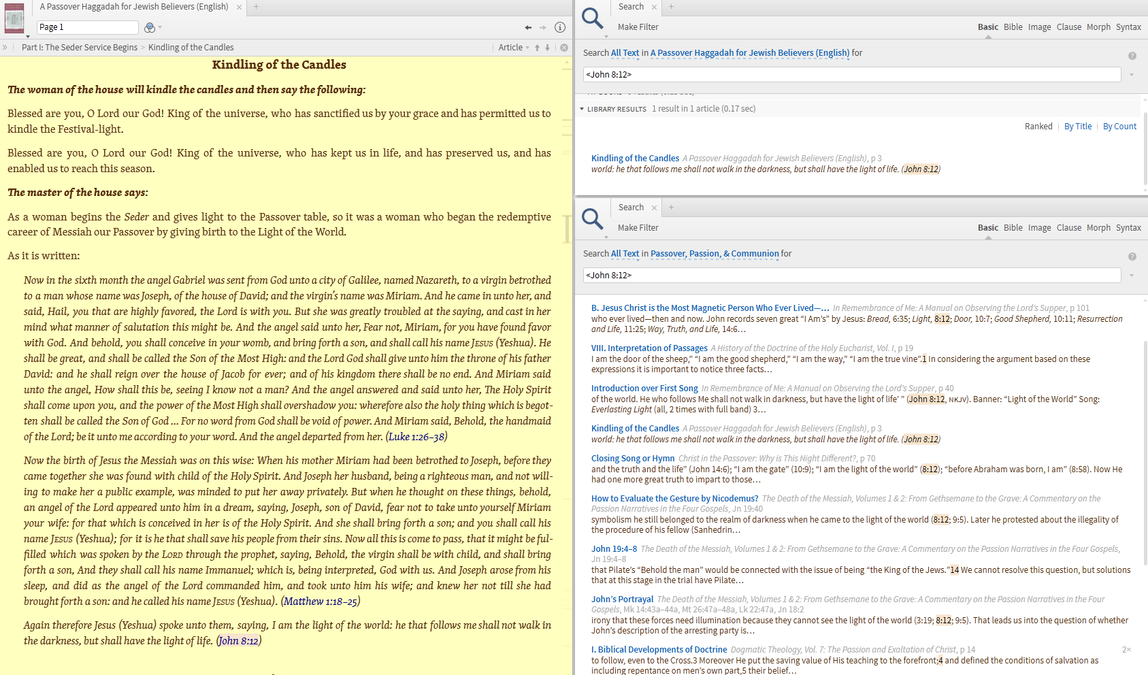
Task: Focus the query field in Passover, Passion search panel
Action: [x=852, y=276]
